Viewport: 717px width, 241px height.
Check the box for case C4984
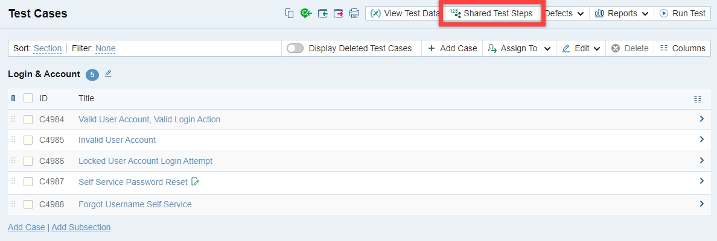pyautogui.click(x=28, y=120)
